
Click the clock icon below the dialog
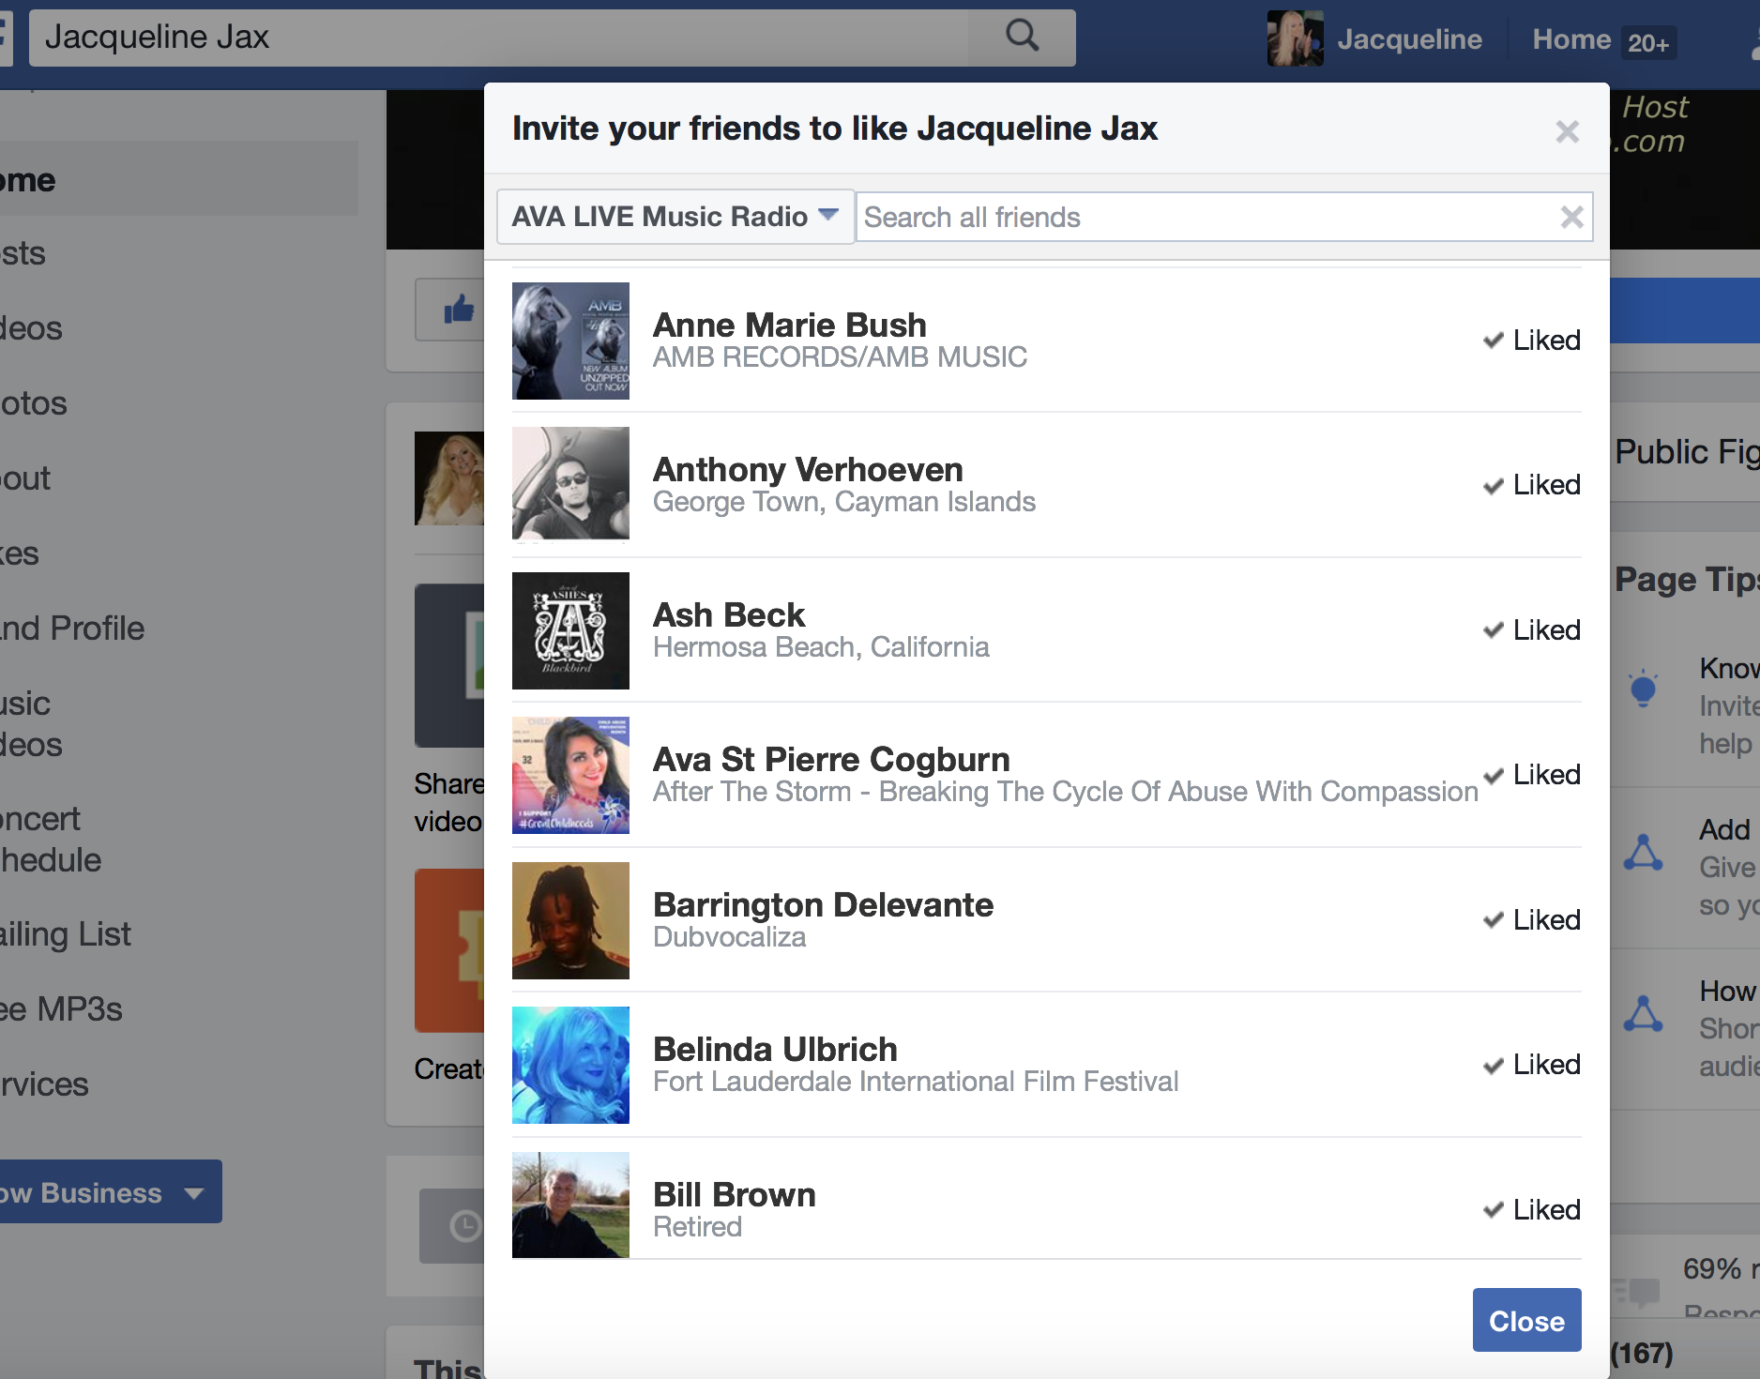pyautogui.click(x=464, y=1225)
